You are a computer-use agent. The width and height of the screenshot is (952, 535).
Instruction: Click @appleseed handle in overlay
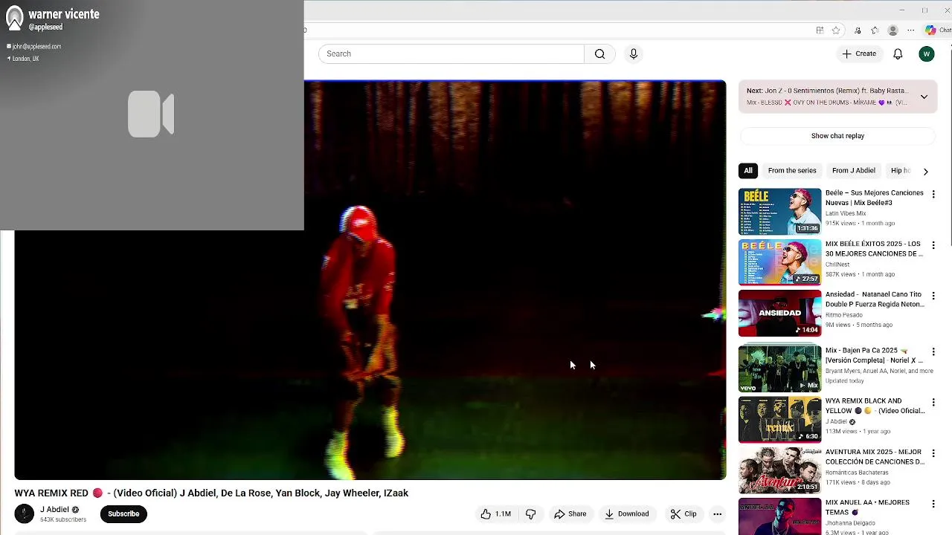45,27
